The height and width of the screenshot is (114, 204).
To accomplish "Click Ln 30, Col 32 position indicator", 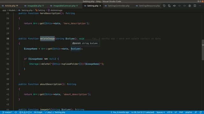I will tap(142, 112).
